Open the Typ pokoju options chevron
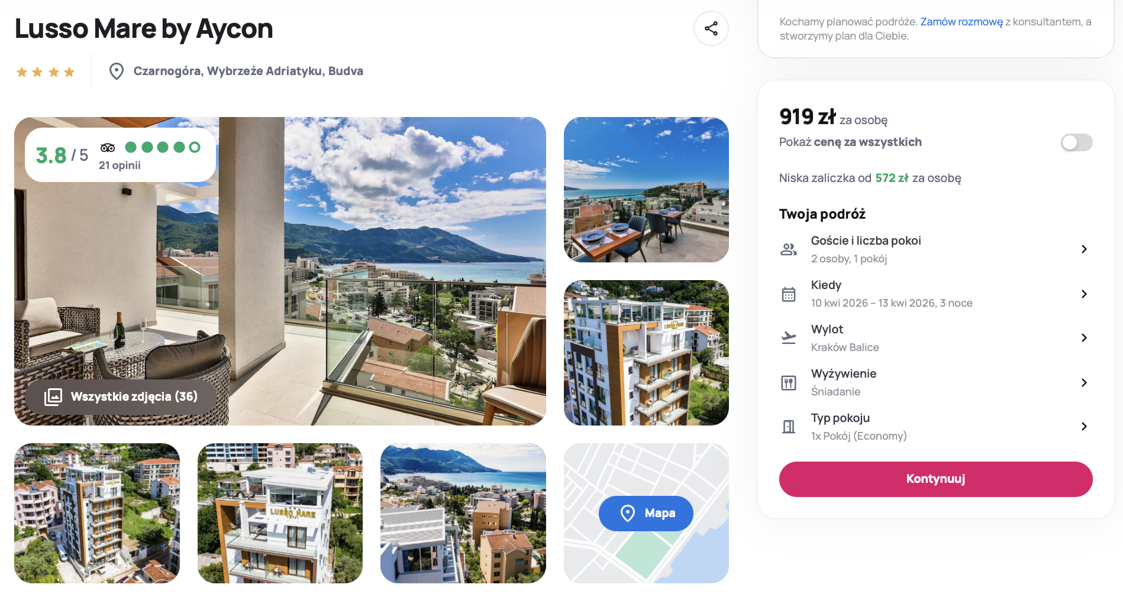Image resolution: width=1123 pixels, height=604 pixels. (1084, 426)
